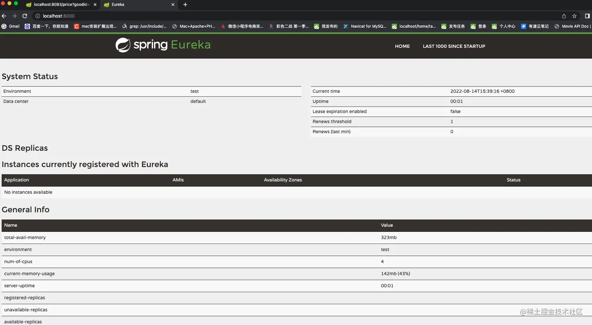The height and width of the screenshot is (325, 592).
Task: Open the mac安装扩展出现 bookmark
Action: 95,26
